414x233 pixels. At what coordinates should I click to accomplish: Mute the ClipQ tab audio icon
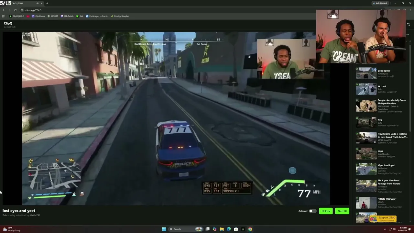tap(37, 3)
